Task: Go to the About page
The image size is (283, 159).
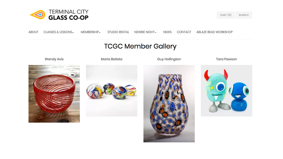Action: pyautogui.click(x=33, y=32)
